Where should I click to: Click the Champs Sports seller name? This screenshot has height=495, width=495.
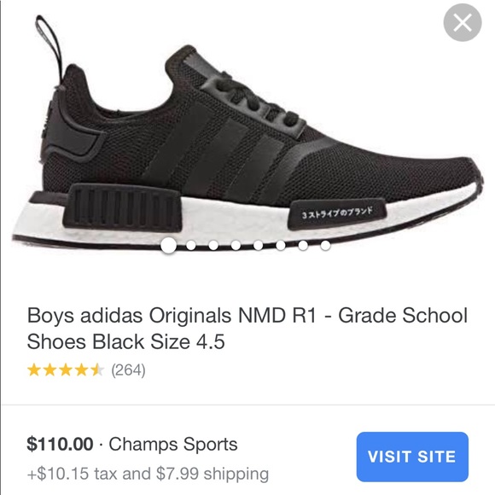[x=173, y=444]
